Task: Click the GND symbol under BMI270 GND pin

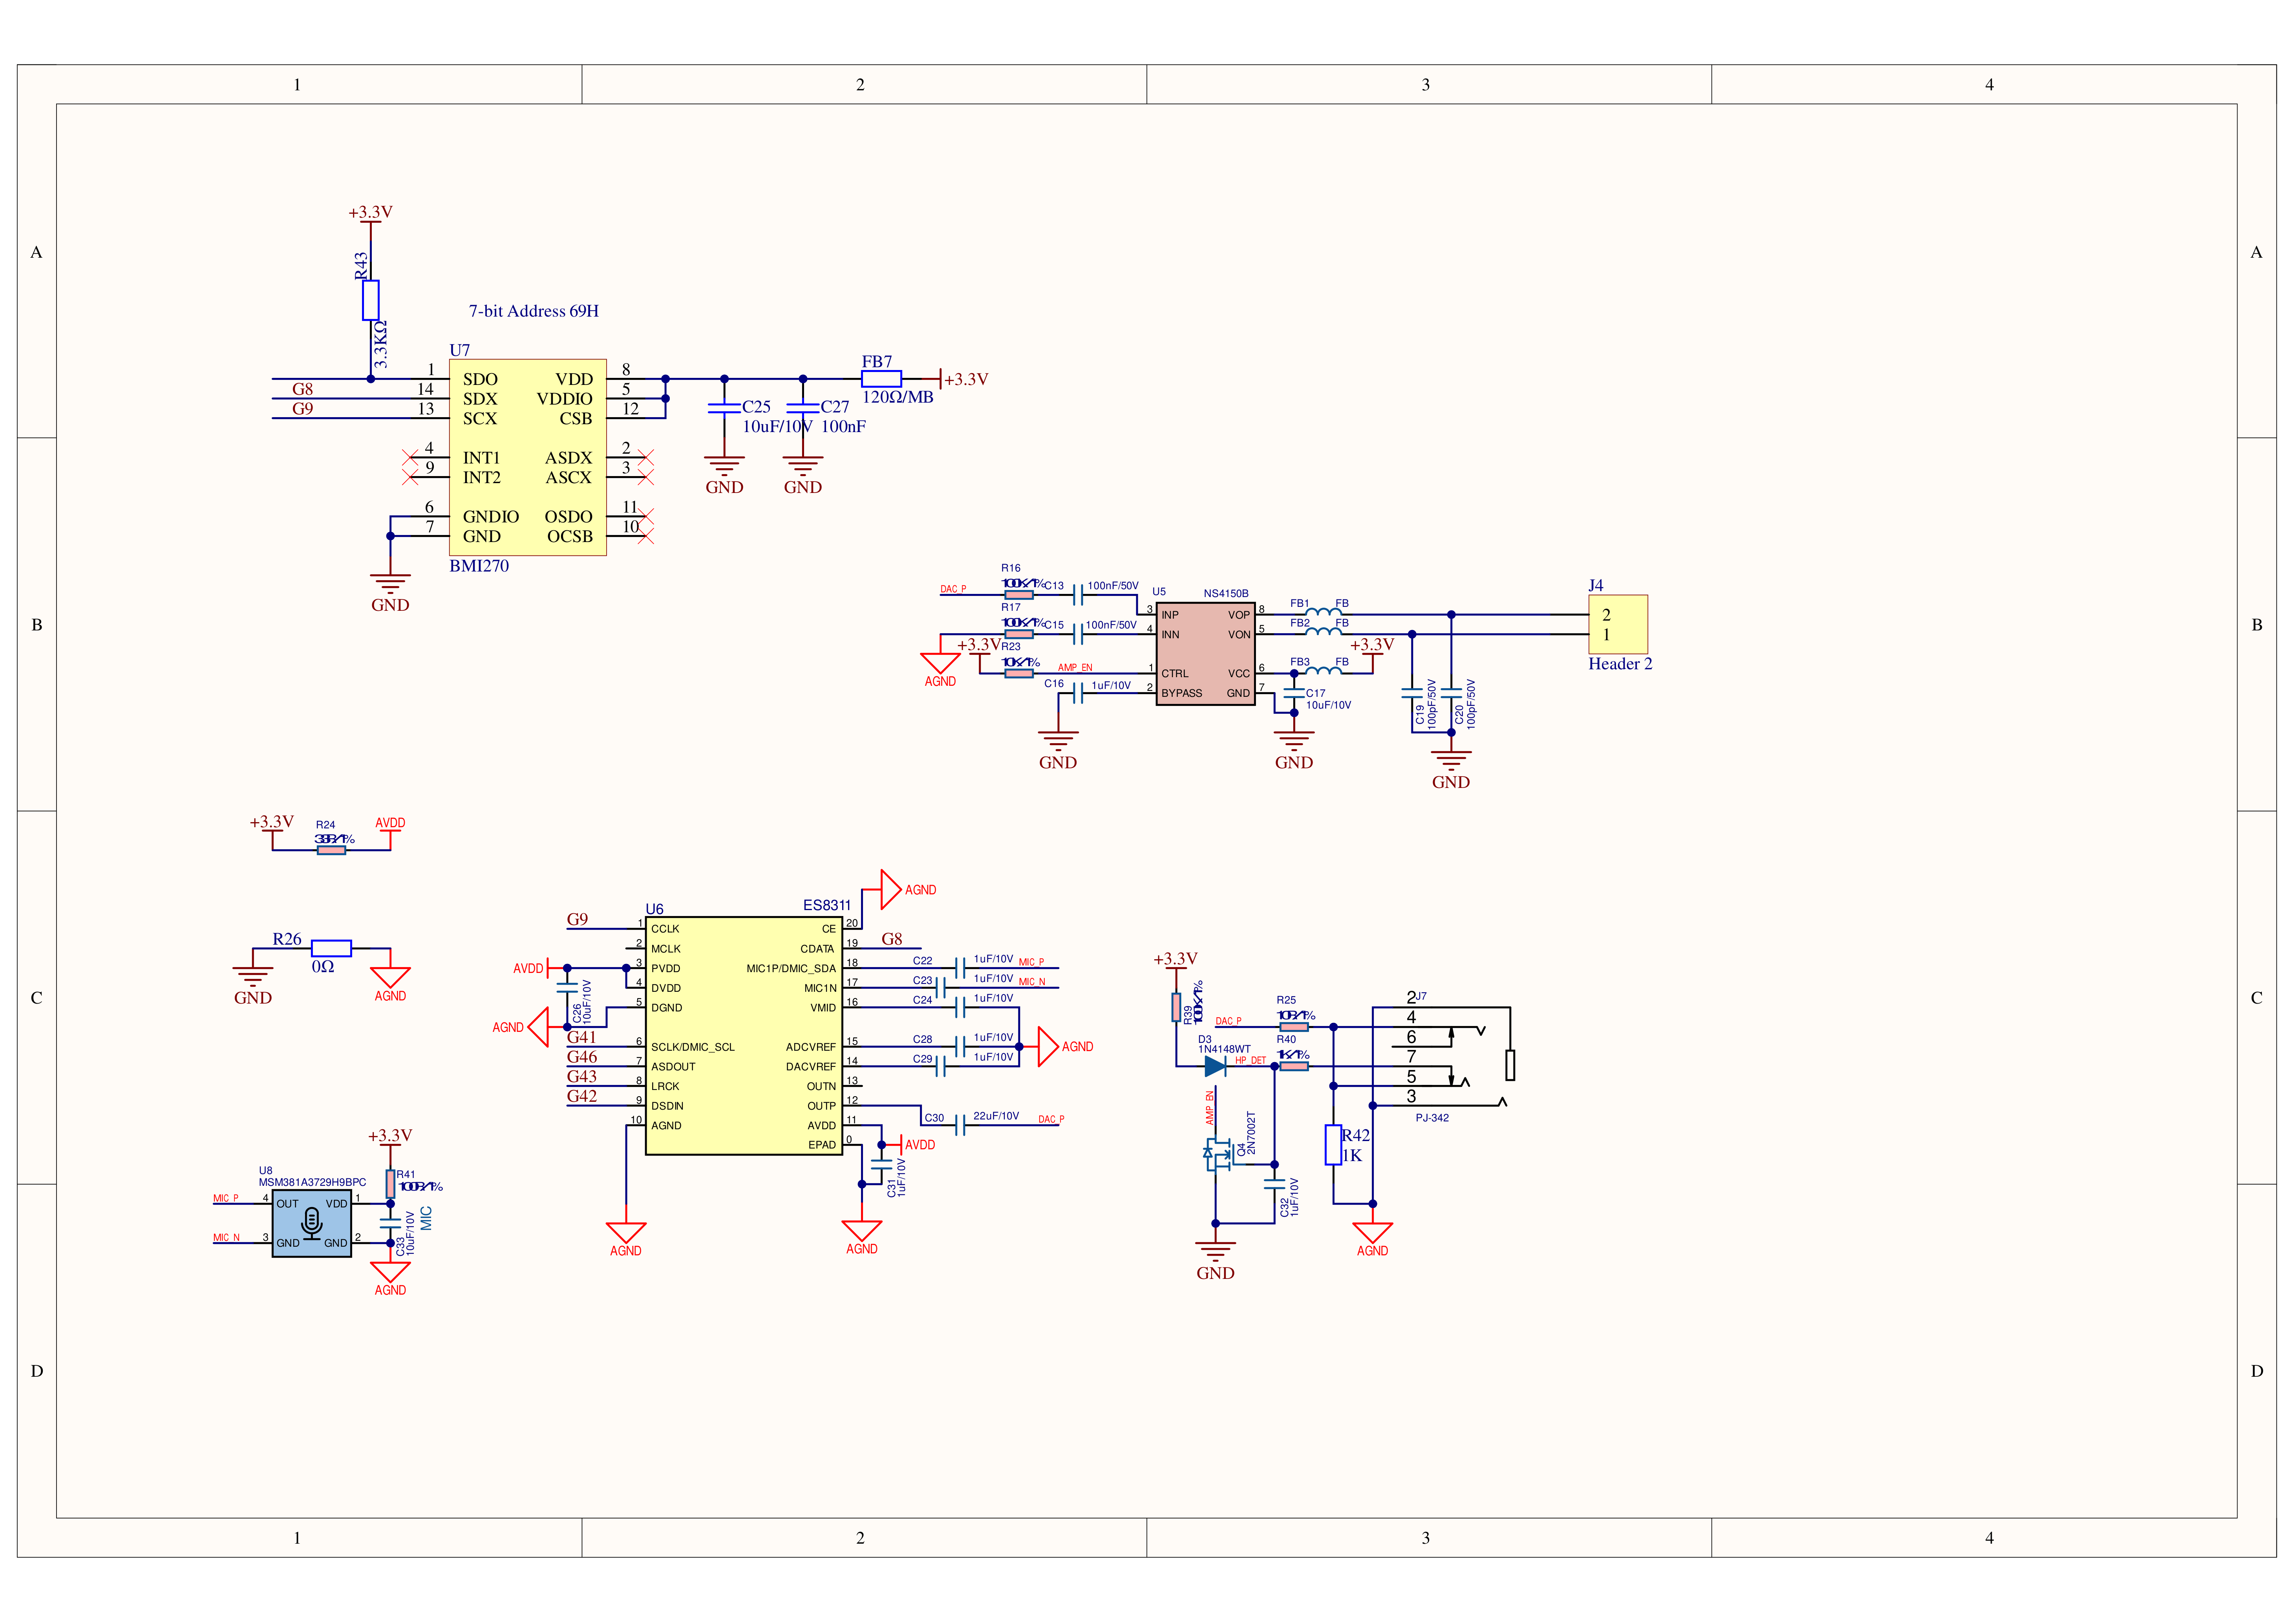Action: (390, 592)
